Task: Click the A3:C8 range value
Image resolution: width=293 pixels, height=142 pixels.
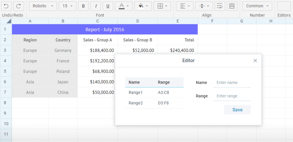Action: click(163, 92)
